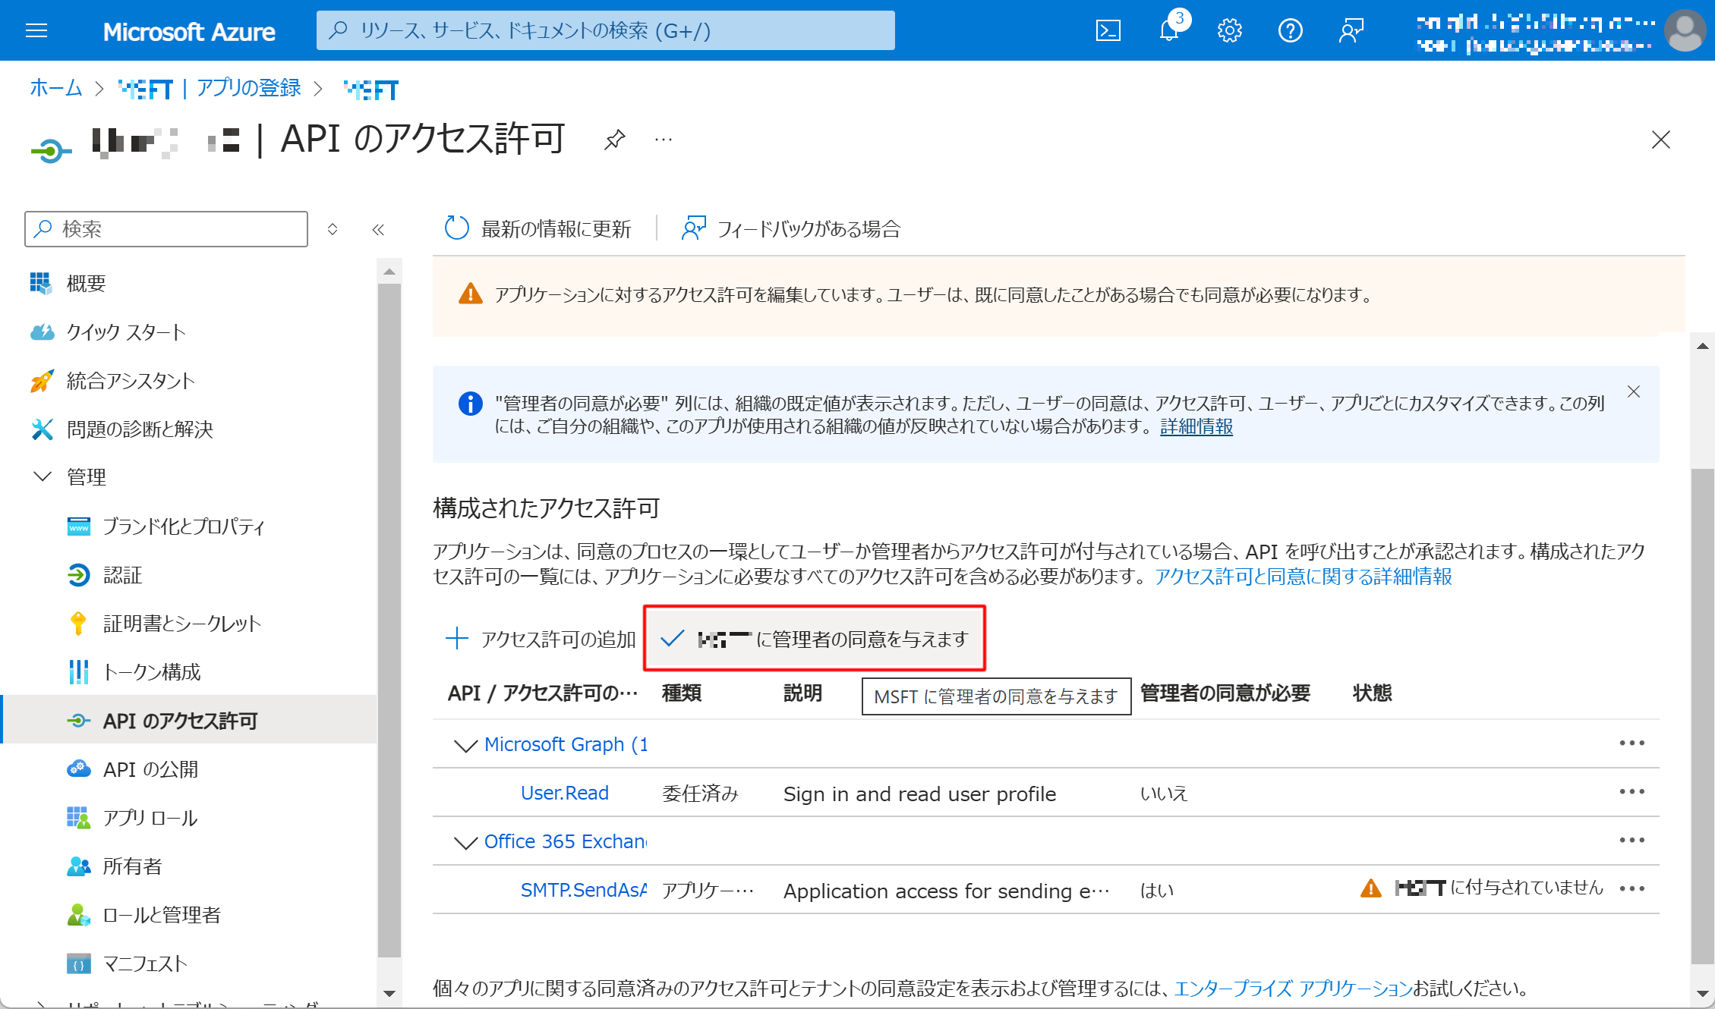Open the エンタープライズ アプリケーション link
Image resolution: width=1715 pixels, height=1009 pixels.
[1293, 988]
